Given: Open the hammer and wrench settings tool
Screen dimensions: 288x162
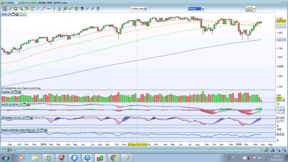Looking at the screenshot, I should point(82,9).
